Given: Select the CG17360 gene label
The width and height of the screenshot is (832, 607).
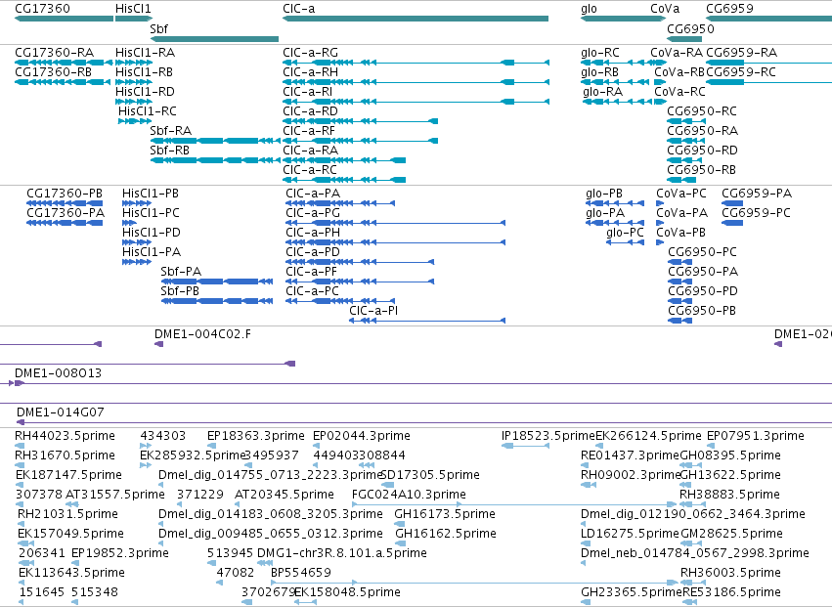Looking at the screenshot, I should tap(42, 9).
